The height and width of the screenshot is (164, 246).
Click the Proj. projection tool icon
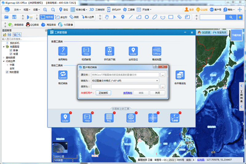coord(109,118)
